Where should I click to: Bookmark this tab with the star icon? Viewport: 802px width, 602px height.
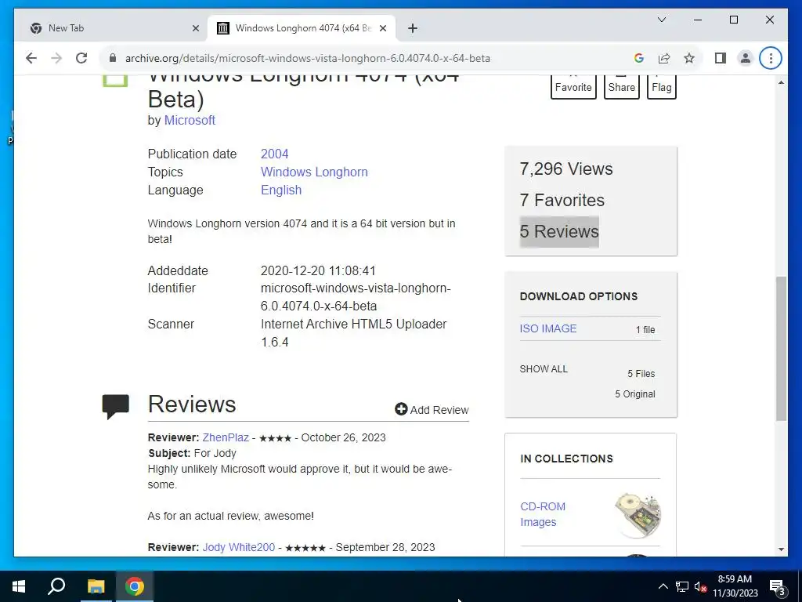[x=689, y=58]
